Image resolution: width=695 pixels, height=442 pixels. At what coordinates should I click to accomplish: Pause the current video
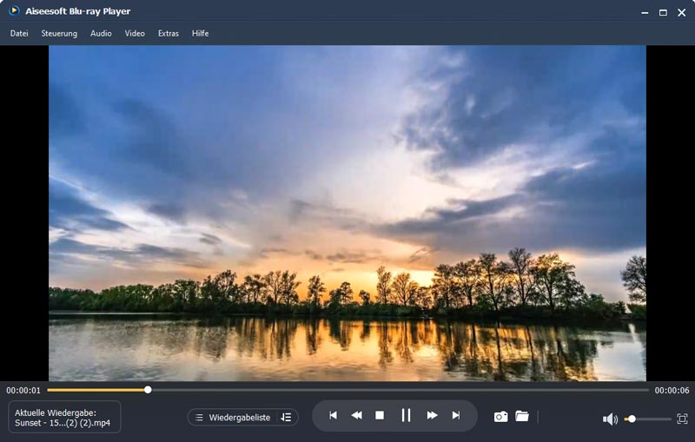[406, 415]
